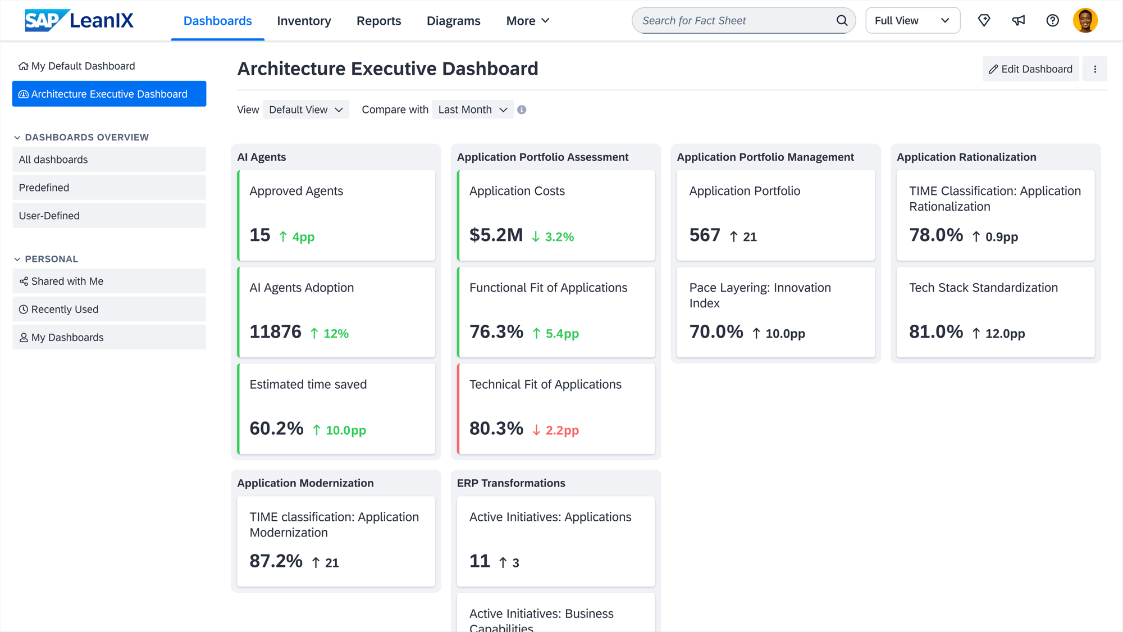Switch to the Inventory tab
Viewport: 1123px width, 632px height.
(304, 20)
